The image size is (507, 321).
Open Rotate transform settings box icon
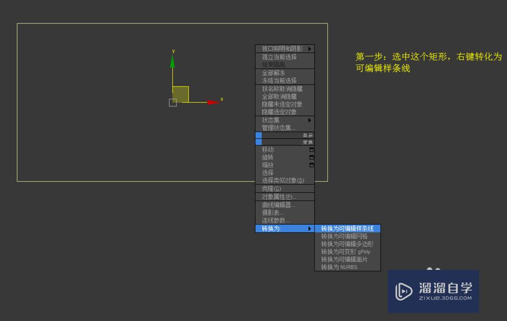pos(311,157)
